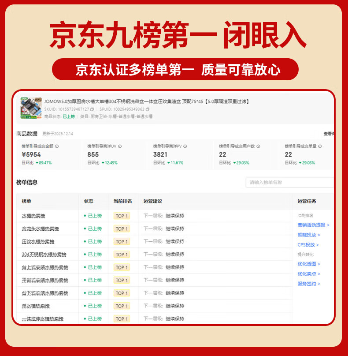Open the 优化卖点 link
The width and height of the screenshot is (348, 356).
(309, 274)
